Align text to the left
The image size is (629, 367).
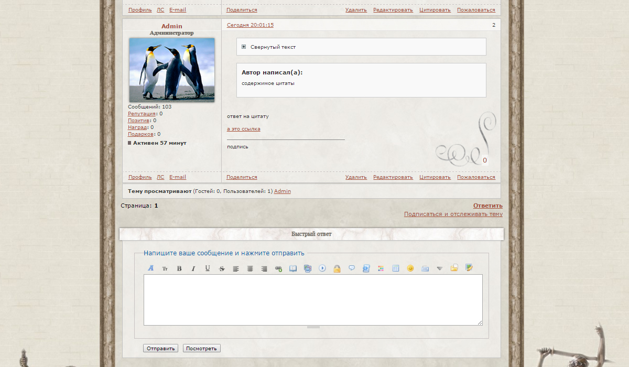coord(236,268)
